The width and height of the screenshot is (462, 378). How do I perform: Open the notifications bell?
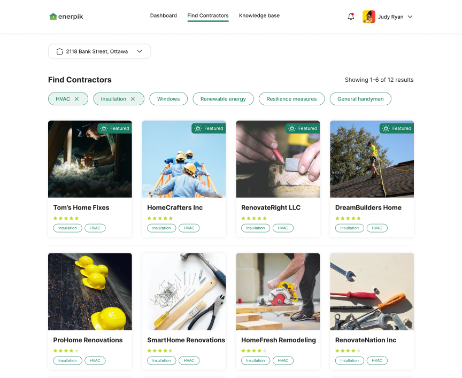tap(351, 17)
